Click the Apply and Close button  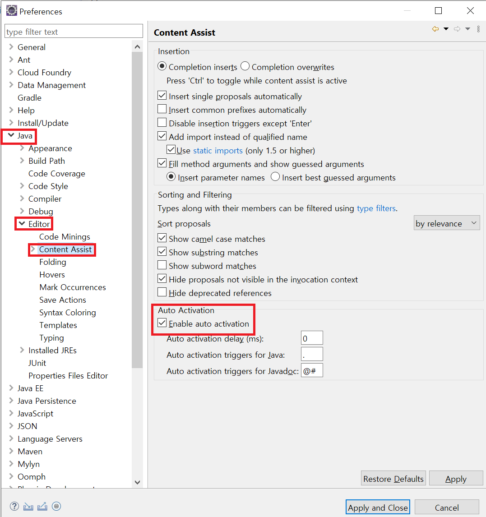pyautogui.click(x=378, y=508)
